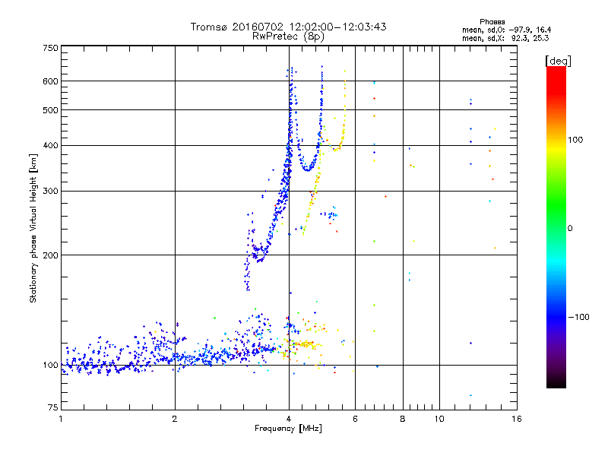Click the '400' y-axis tick label
608x456 pixels.
[x=50, y=146]
